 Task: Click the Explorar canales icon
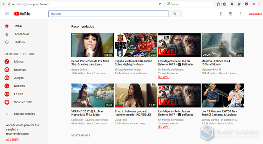click(x=7, y=114)
